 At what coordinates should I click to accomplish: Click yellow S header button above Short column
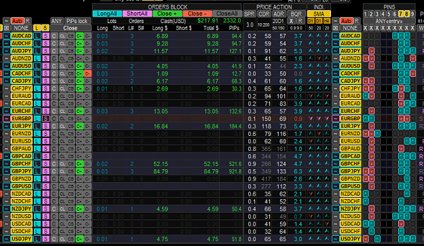45,28
